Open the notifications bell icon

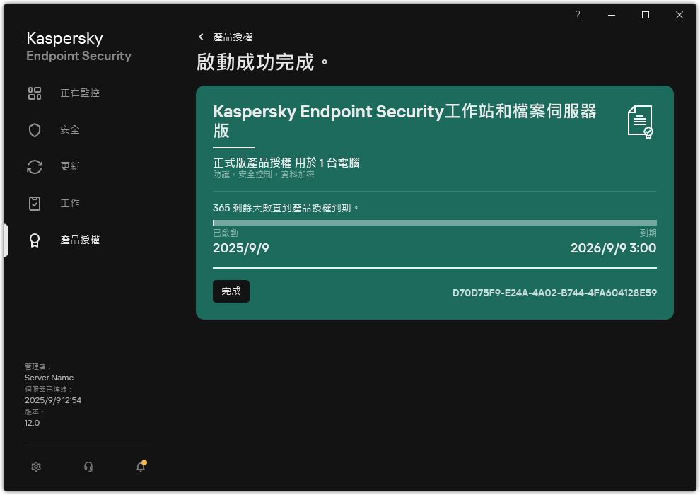[x=140, y=467]
